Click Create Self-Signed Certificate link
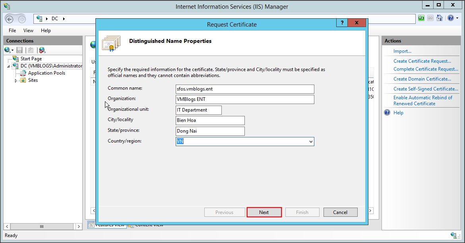 click(426, 89)
